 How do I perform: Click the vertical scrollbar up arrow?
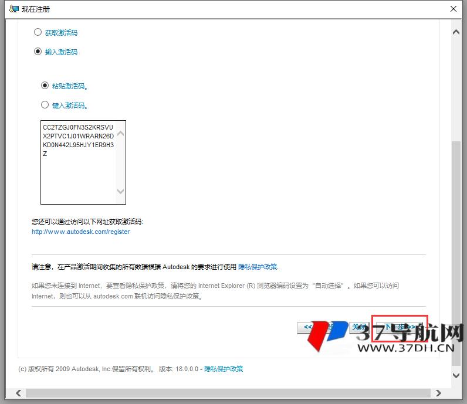(x=456, y=32)
